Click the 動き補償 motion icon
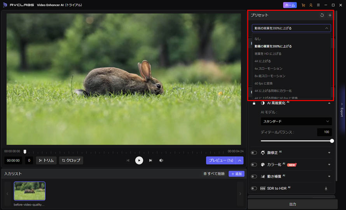The height and width of the screenshot is (210, 346). point(262,177)
